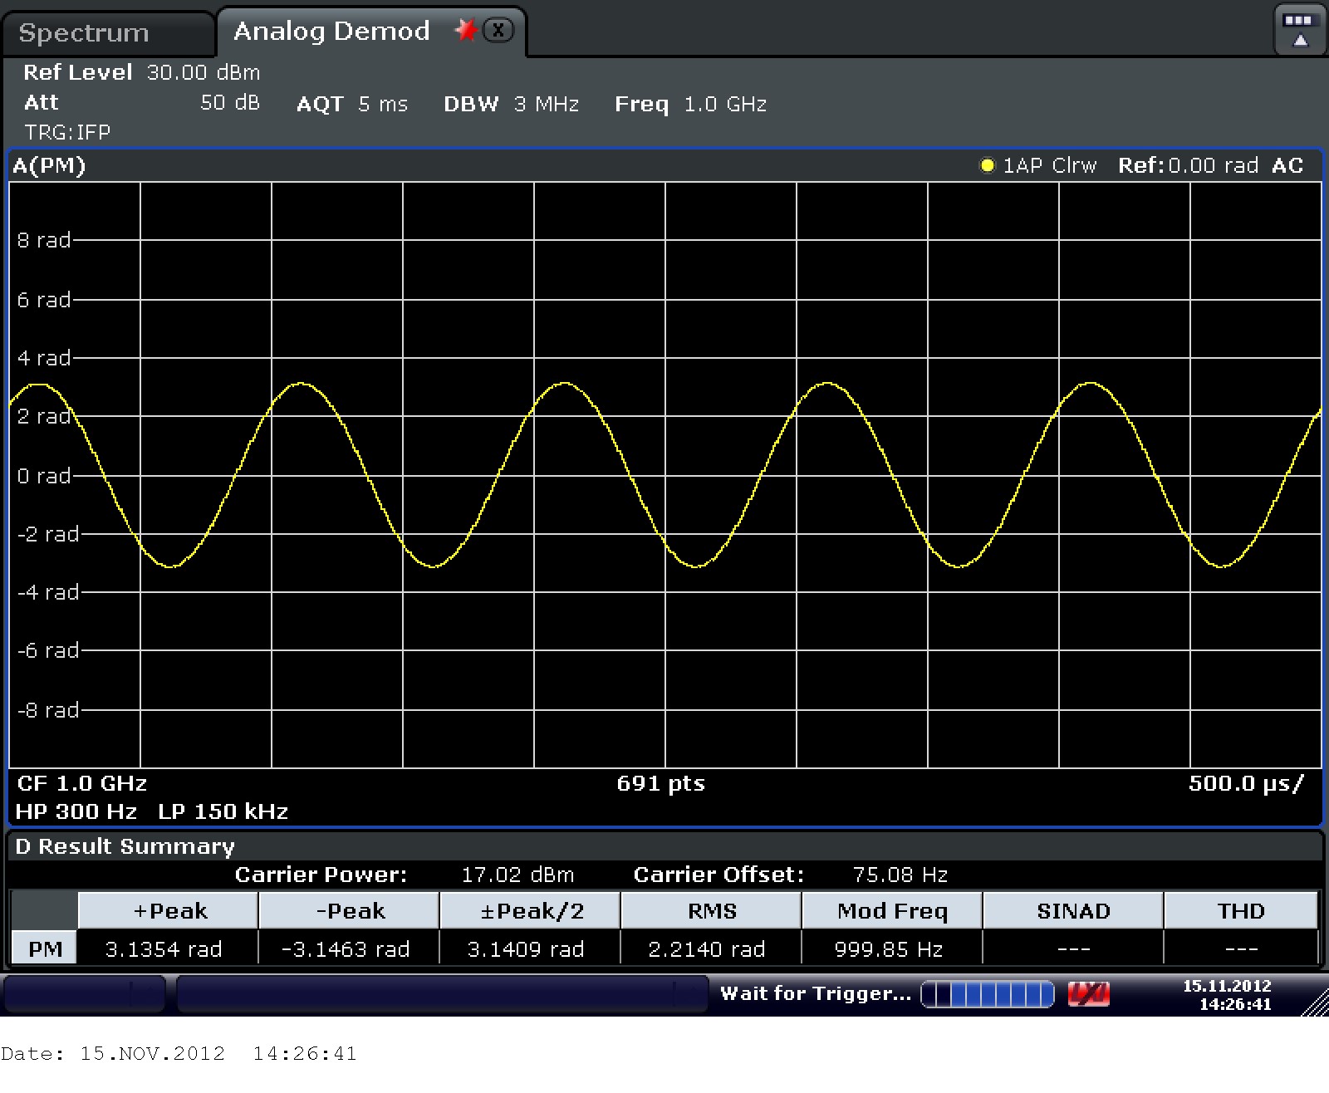Click the TRG:IFP trigger indicator
Image resolution: width=1329 pixels, height=1093 pixels.
pos(67,132)
